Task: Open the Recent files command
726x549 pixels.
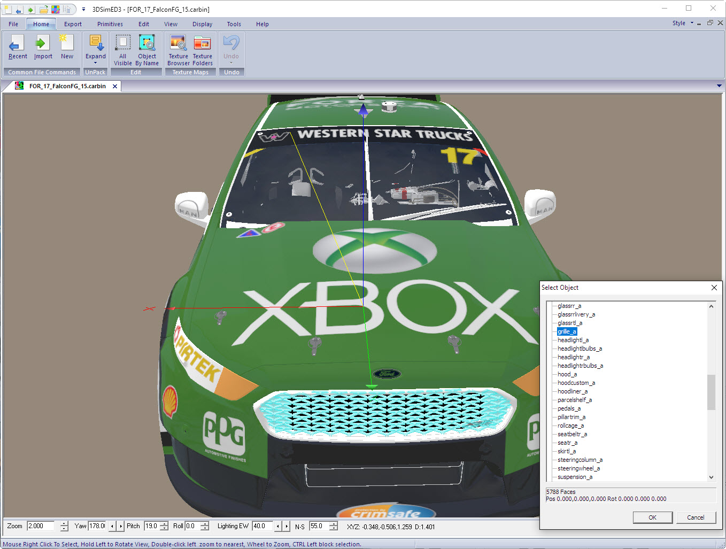Action: (x=17, y=48)
